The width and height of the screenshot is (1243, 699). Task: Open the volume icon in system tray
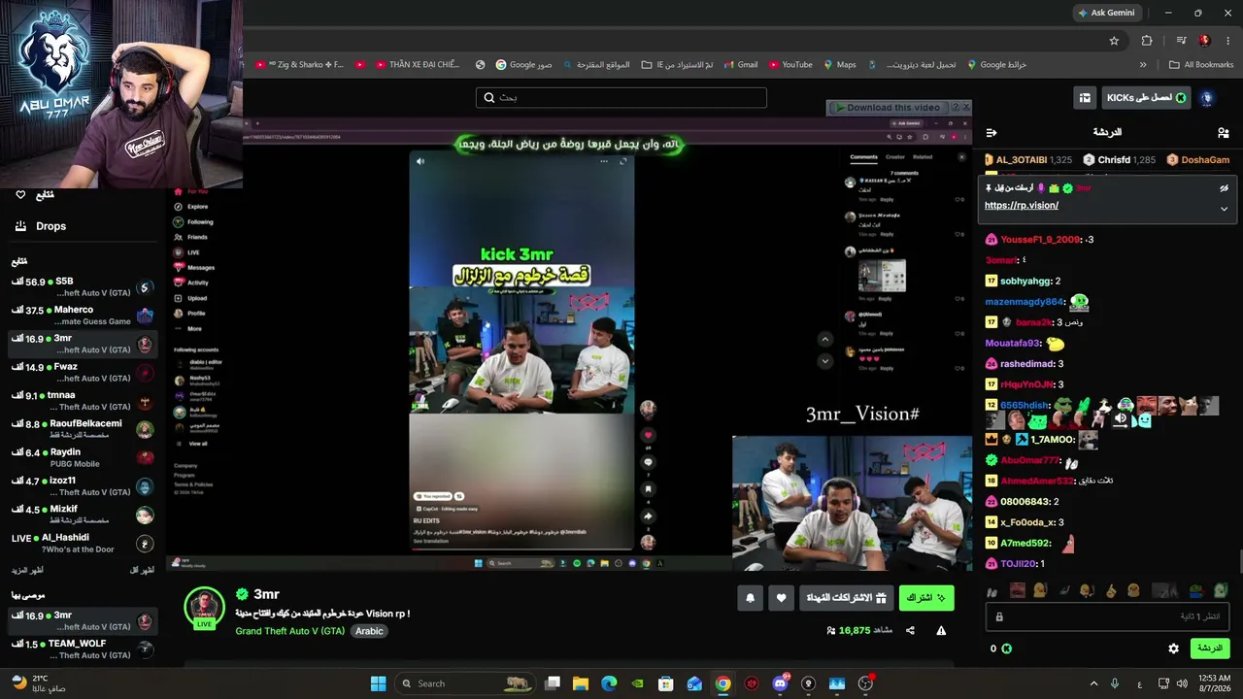coord(1182,683)
